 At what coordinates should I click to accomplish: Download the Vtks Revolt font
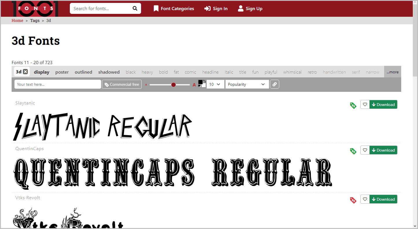[x=383, y=199]
